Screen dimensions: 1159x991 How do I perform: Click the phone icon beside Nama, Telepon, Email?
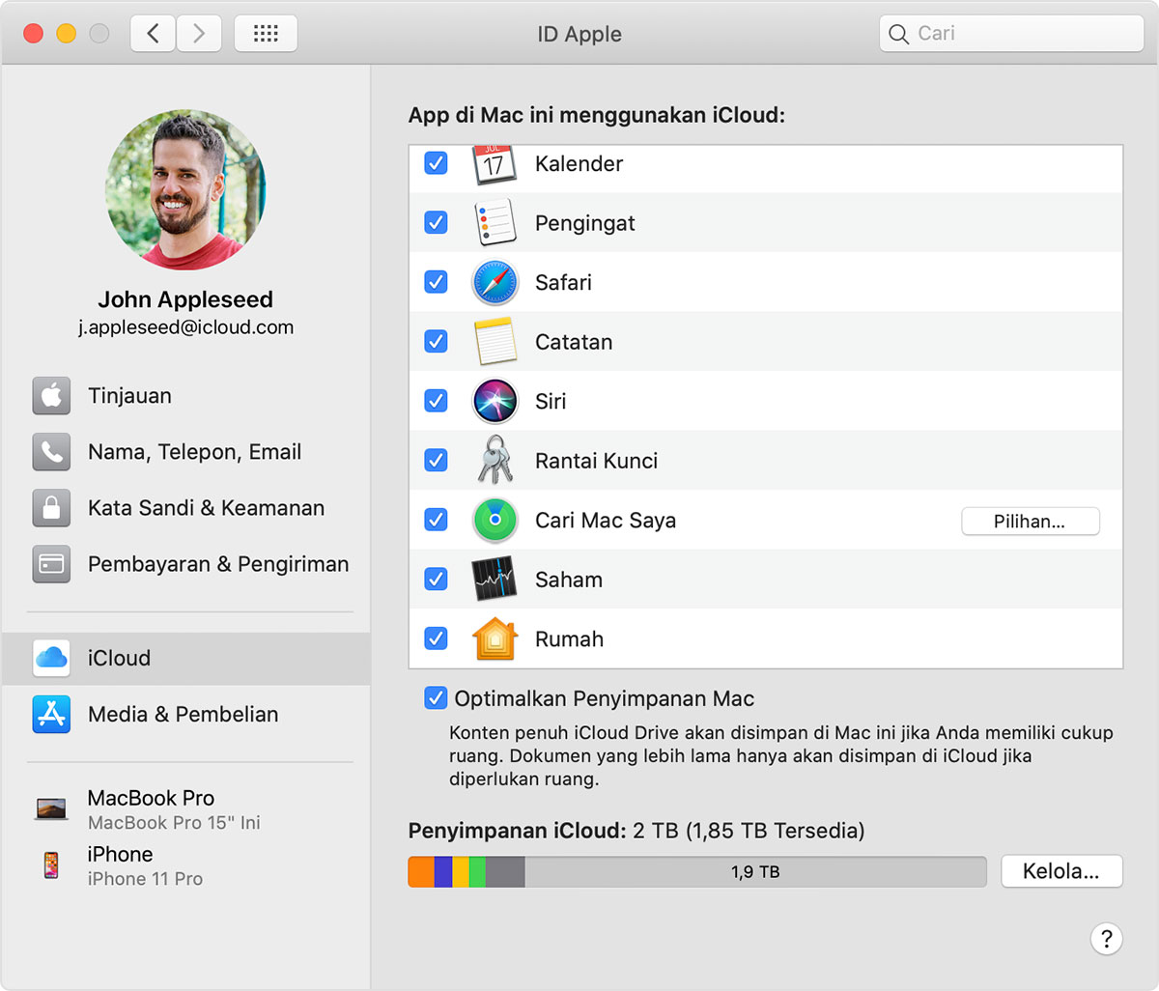pos(51,452)
